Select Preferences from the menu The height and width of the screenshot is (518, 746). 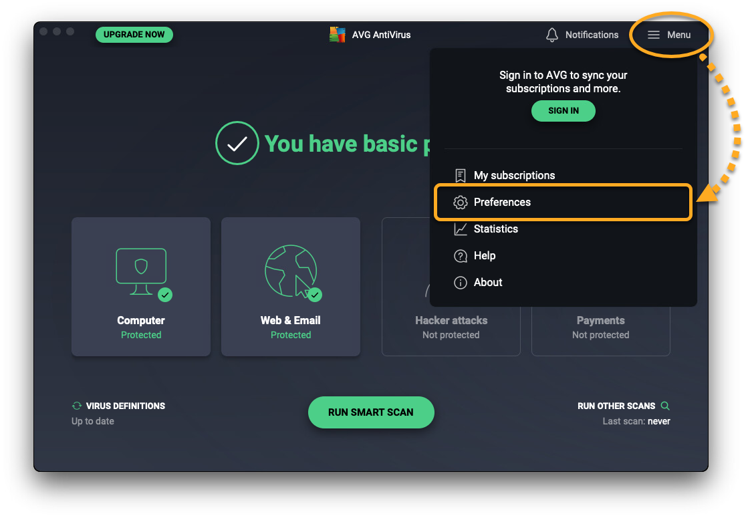tap(502, 203)
